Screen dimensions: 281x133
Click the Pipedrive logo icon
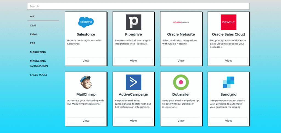tap(133, 22)
